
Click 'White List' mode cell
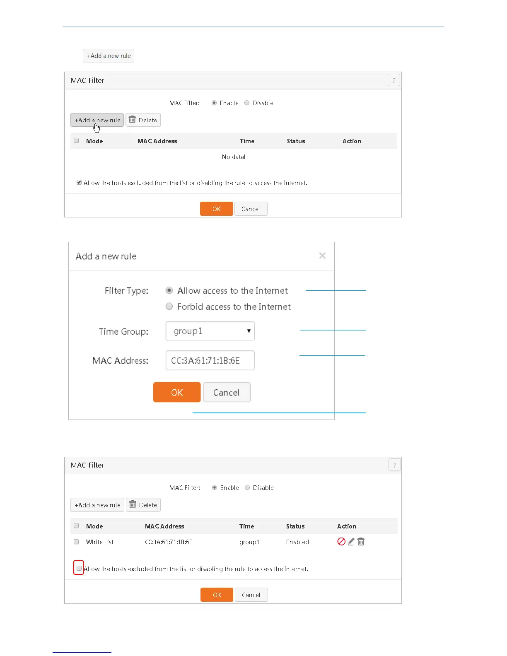[100, 542]
